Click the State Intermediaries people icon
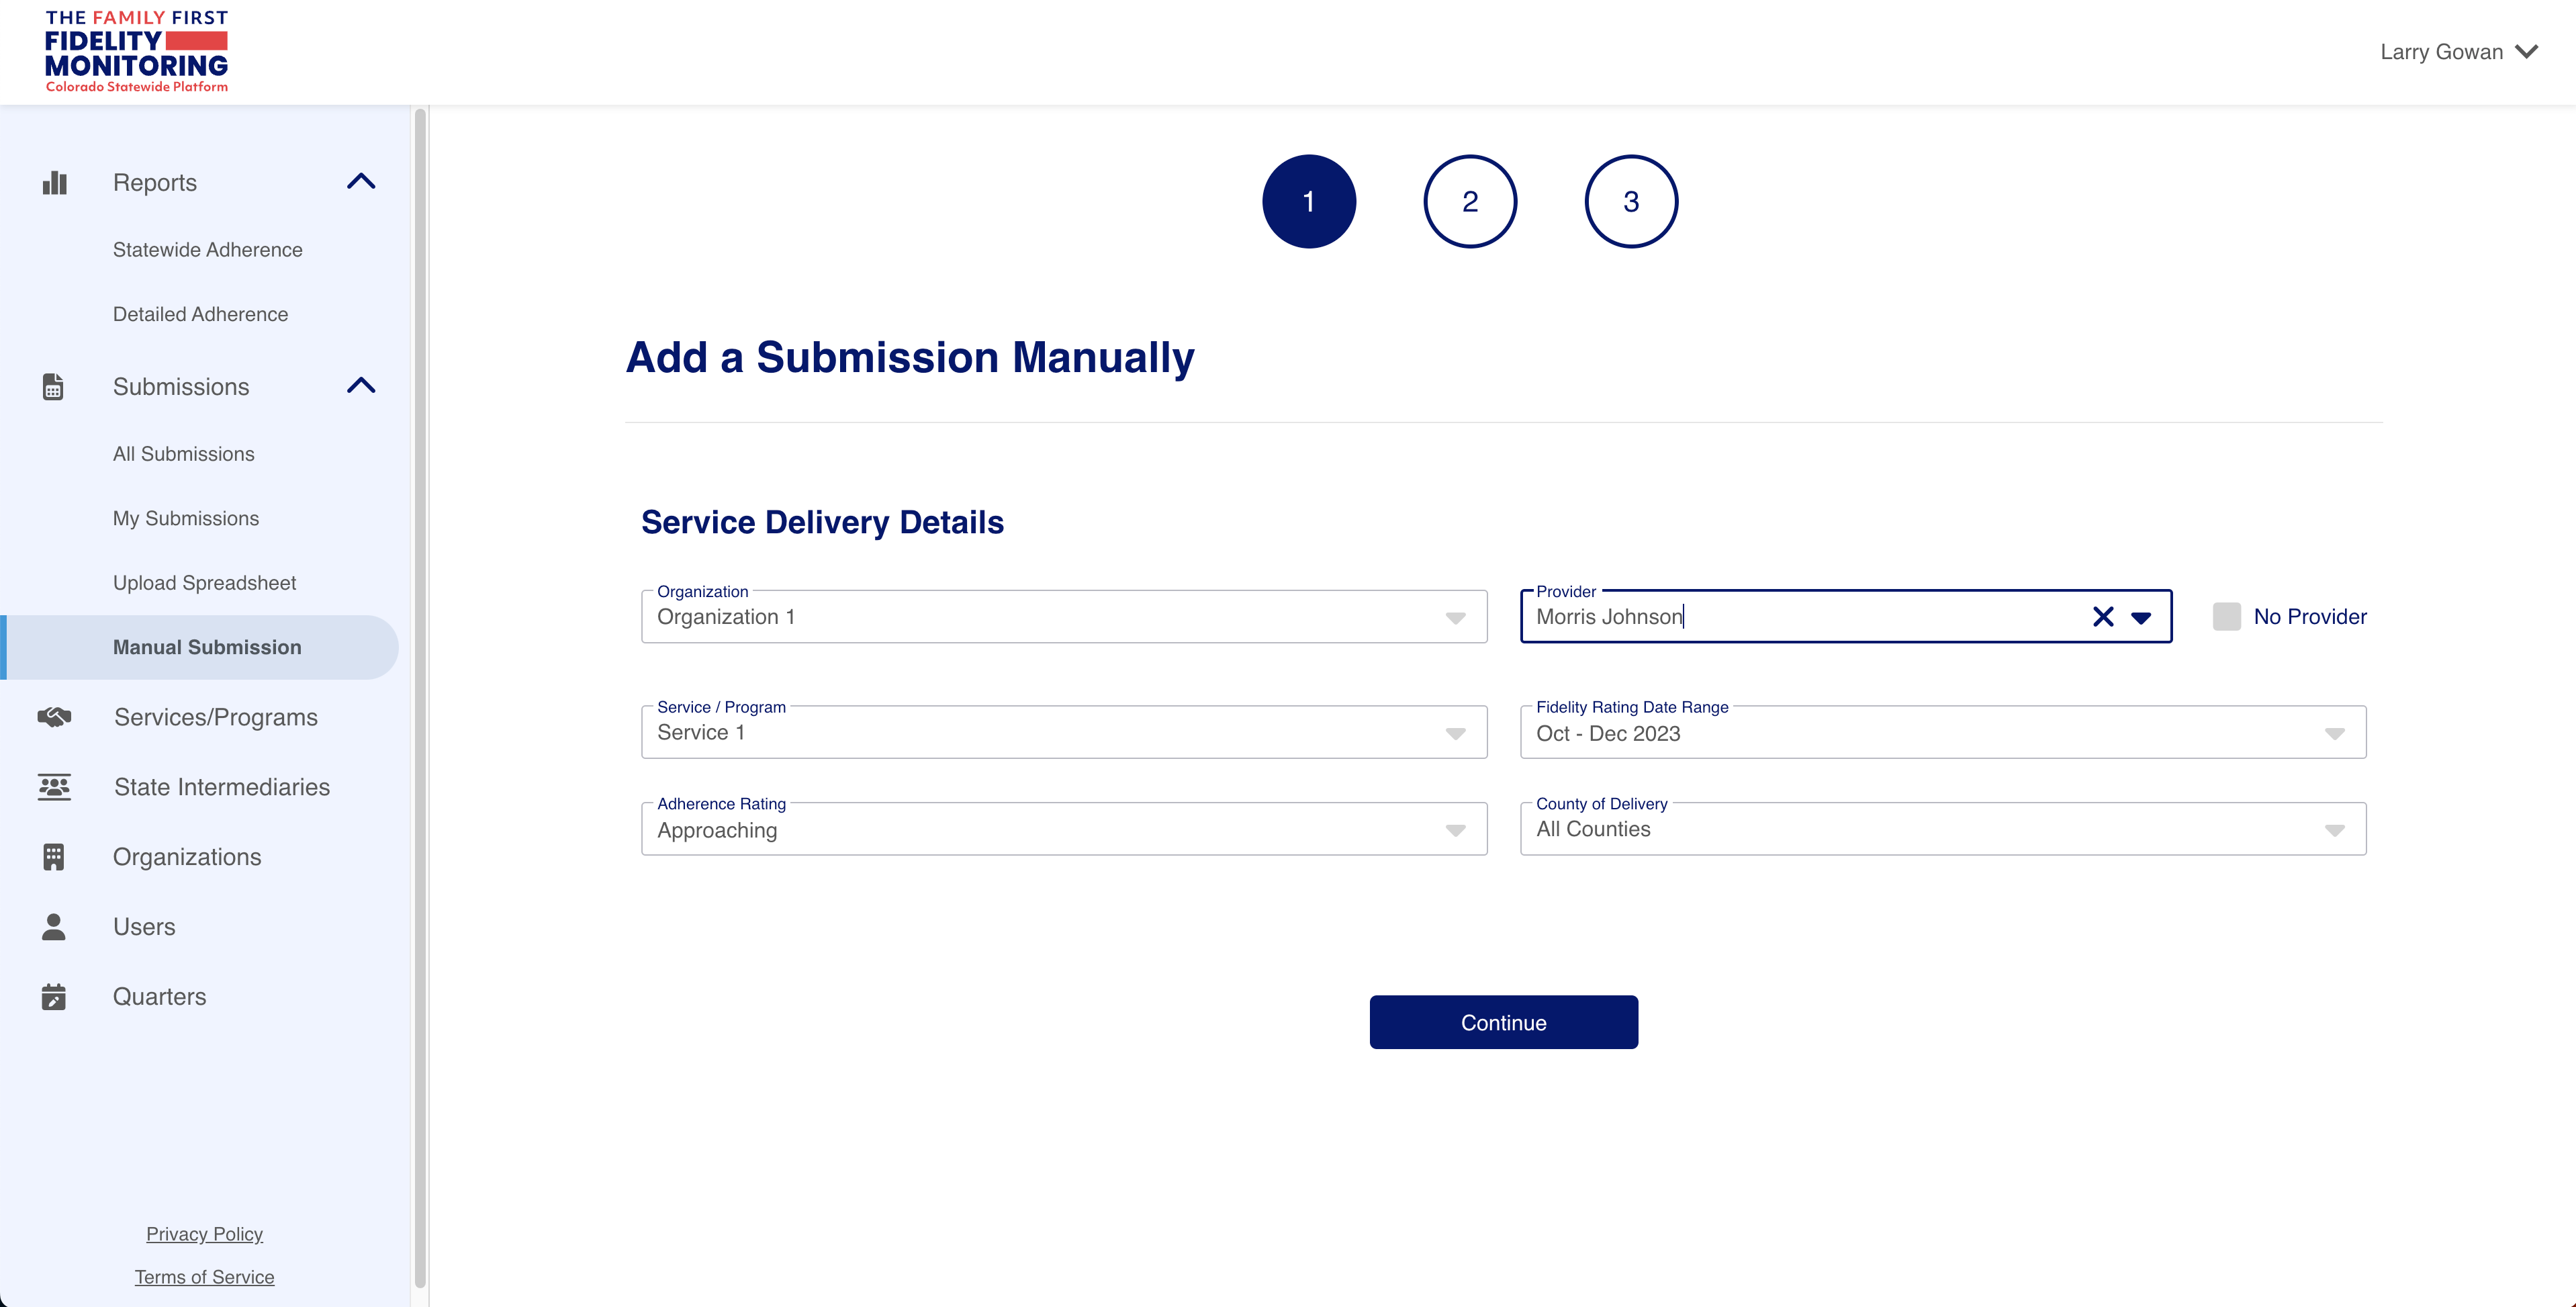The width and height of the screenshot is (2576, 1307). [54, 787]
